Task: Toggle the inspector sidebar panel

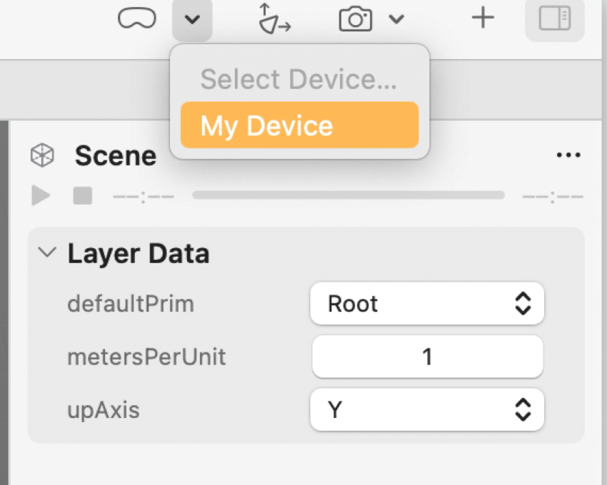Action: (554, 19)
